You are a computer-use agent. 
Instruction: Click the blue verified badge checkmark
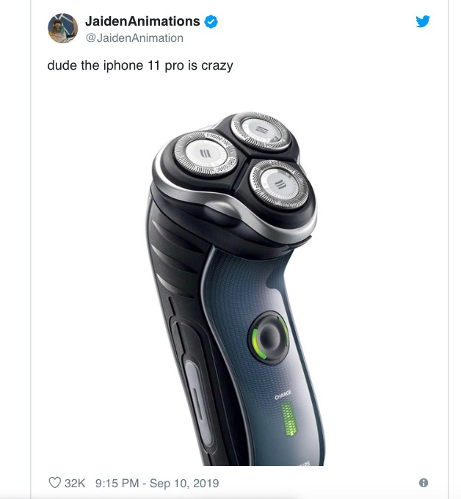coord(211,21)
